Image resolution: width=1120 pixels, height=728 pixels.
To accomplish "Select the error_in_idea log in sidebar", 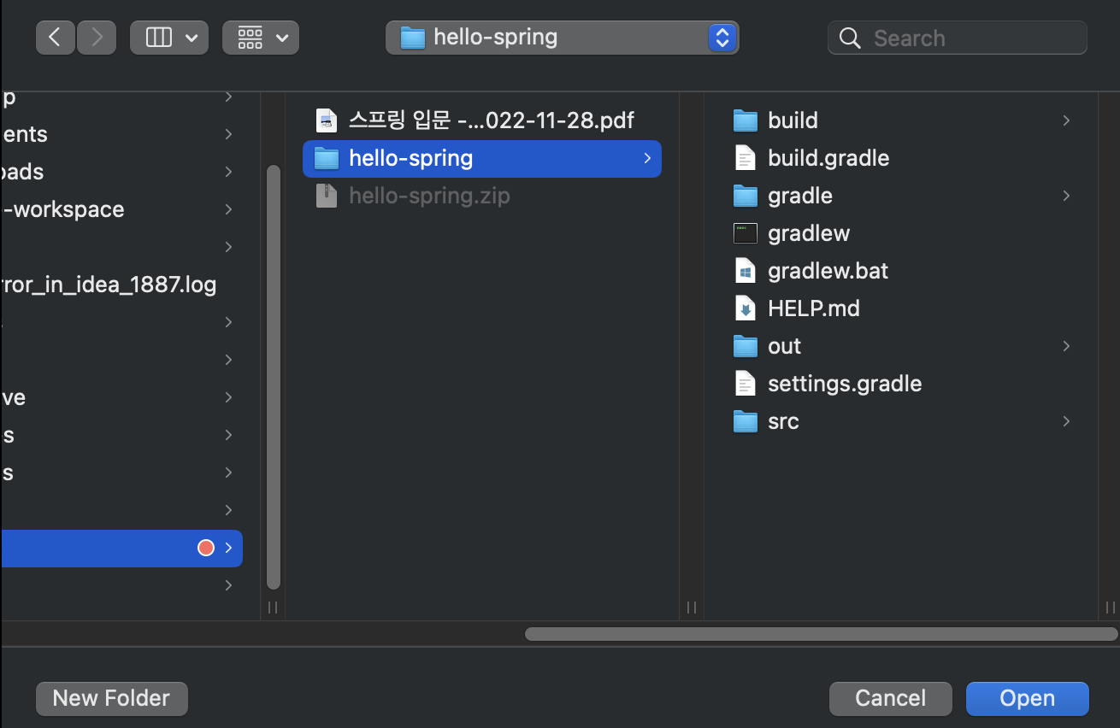I will coord(109,284).
